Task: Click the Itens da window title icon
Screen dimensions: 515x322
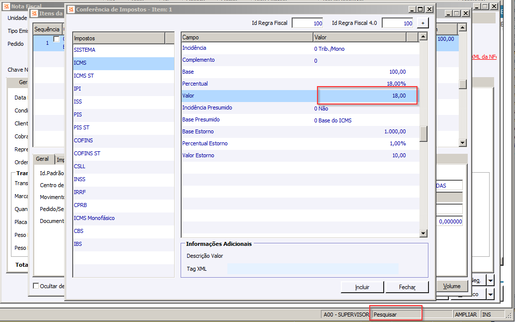Action: [x=34, y=13]
